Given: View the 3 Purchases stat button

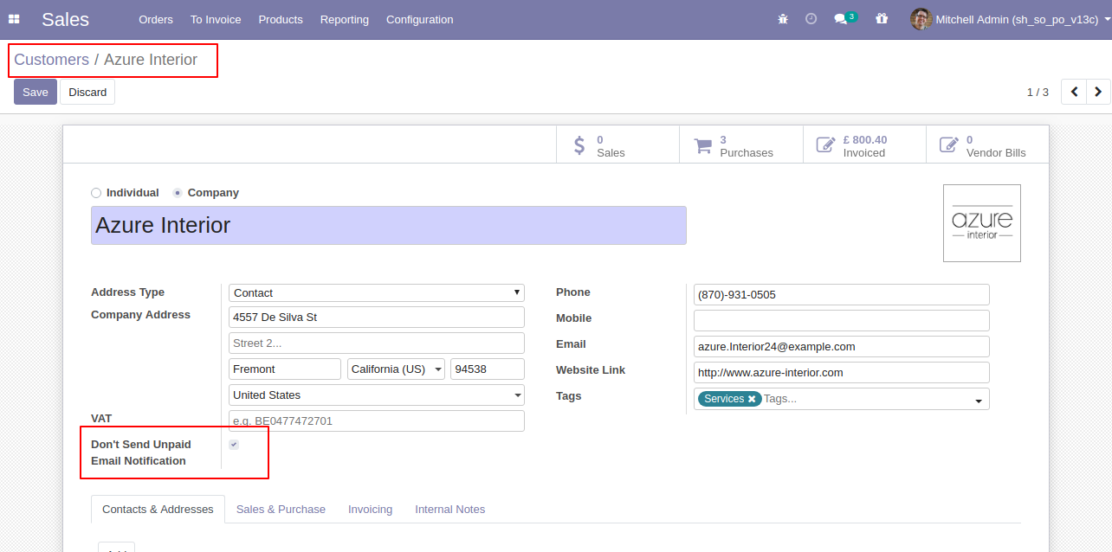Looking at the screenshot, I should [741, 145].
